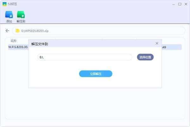Select the W.P.S.8203.30 file row
Viewport: 190px width, 127px height.
click(95, 47)
